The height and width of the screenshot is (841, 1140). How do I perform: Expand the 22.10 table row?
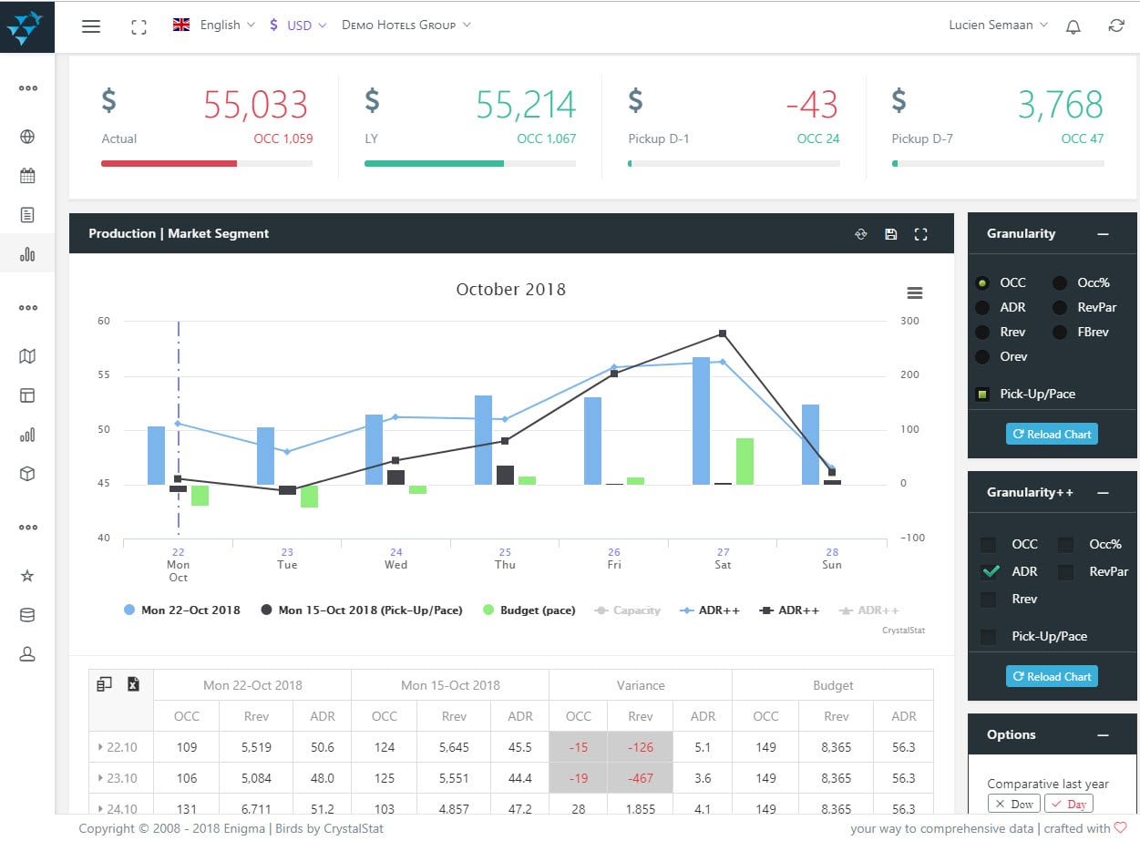tap(101, 747)
